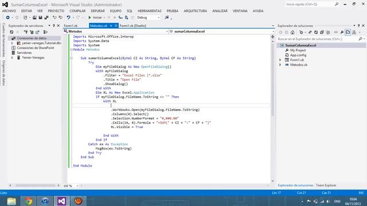
Task: Pin the Explorador de servidores panel
Action: (x=53, y=25)
